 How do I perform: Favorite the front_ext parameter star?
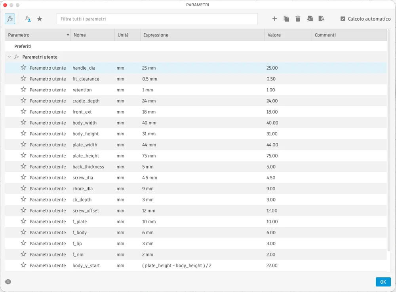pos(23,112)
